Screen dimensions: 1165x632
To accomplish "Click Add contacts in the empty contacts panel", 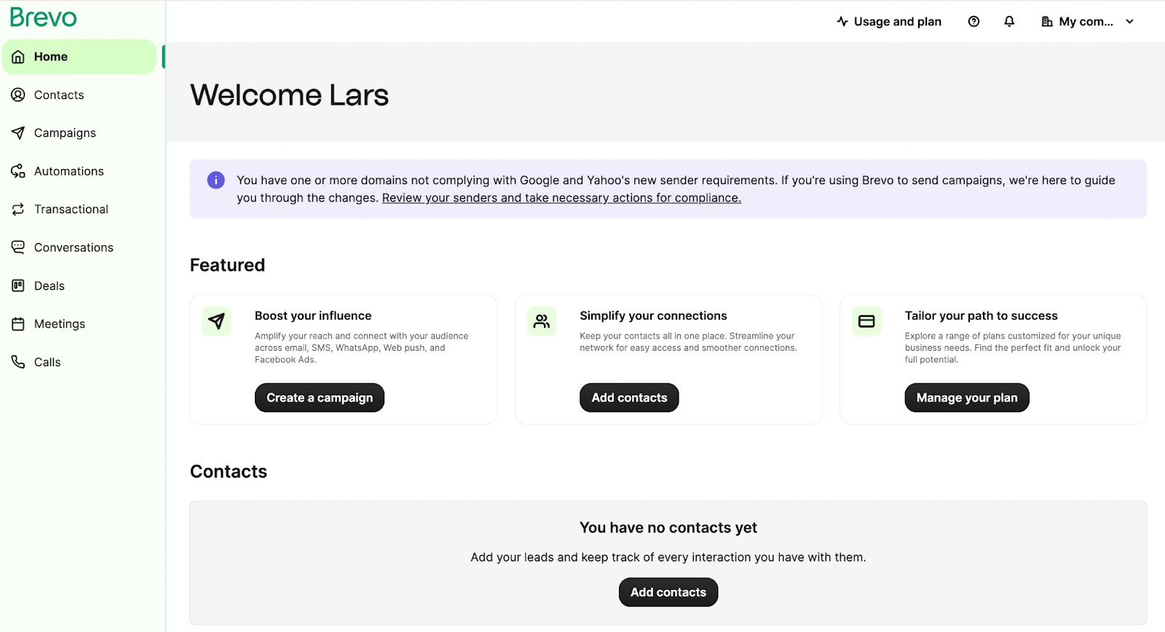I will click(x=668, y=592).
